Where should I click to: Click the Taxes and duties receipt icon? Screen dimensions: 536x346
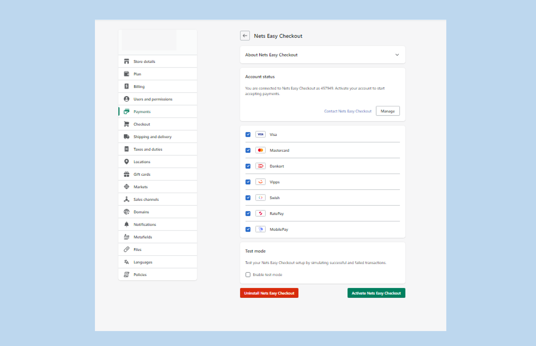[127, 149]
